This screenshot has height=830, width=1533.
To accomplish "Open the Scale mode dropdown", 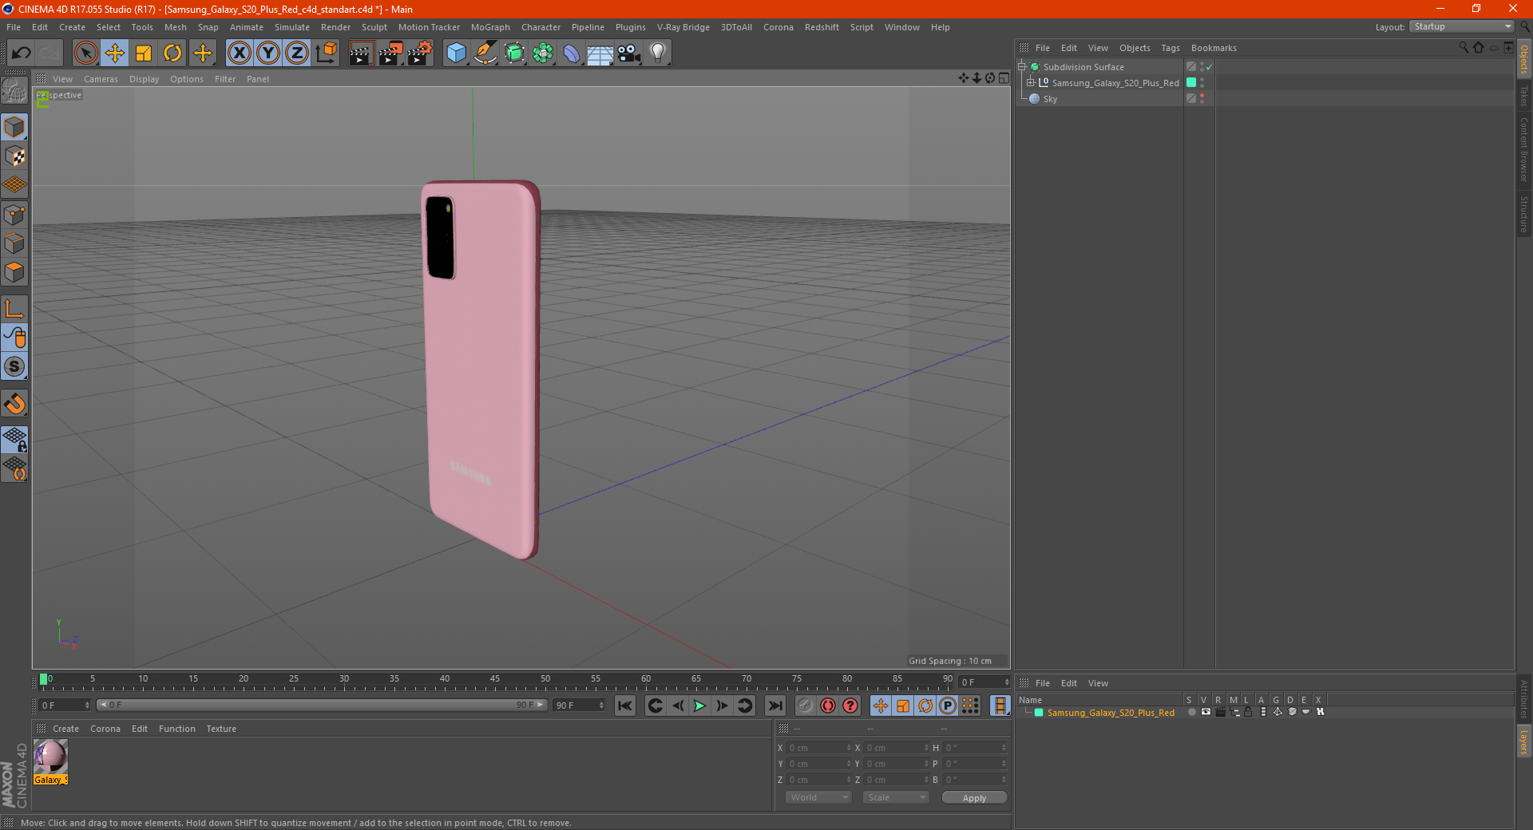I will tap(896, 797).
